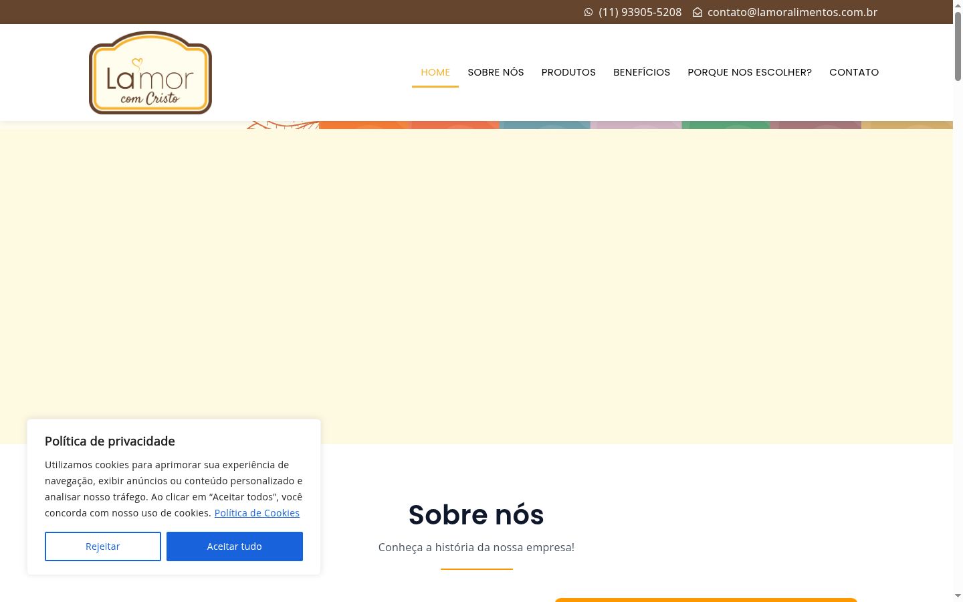The image size is (963, 602).
Task: Click the scrollbar up arrow
Action: [x=958, y=5]
